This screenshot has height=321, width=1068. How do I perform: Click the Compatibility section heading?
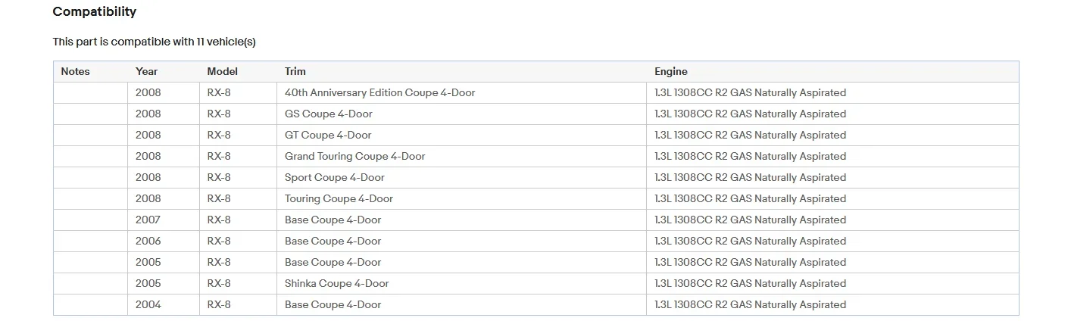(95, 12)
